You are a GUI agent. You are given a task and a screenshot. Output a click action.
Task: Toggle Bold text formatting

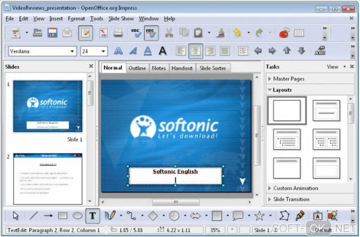(119, 51)
